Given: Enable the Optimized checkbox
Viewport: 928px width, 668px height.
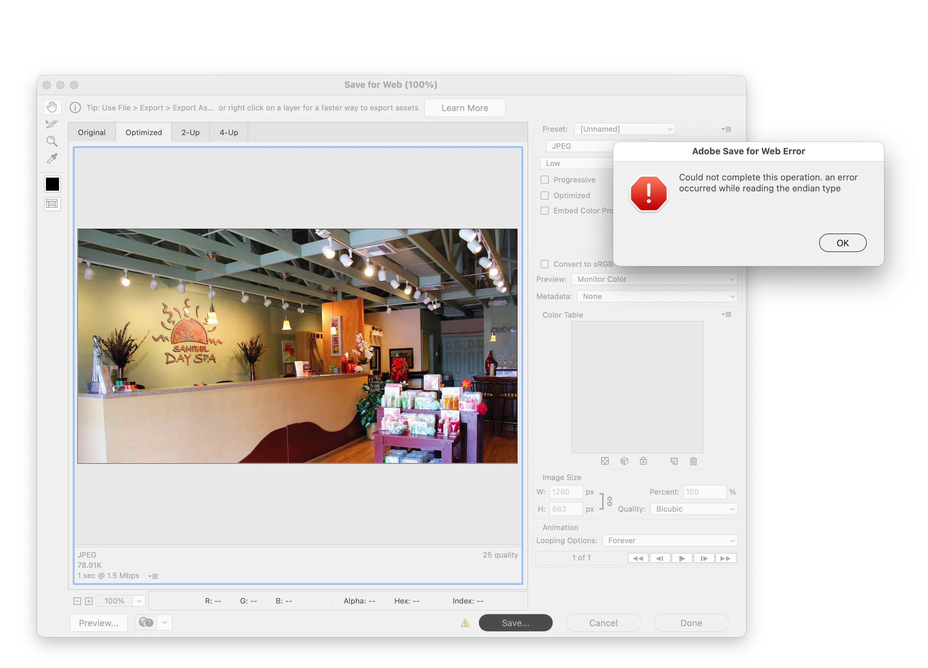Looking at the screenshot, I should click(545, 195).
